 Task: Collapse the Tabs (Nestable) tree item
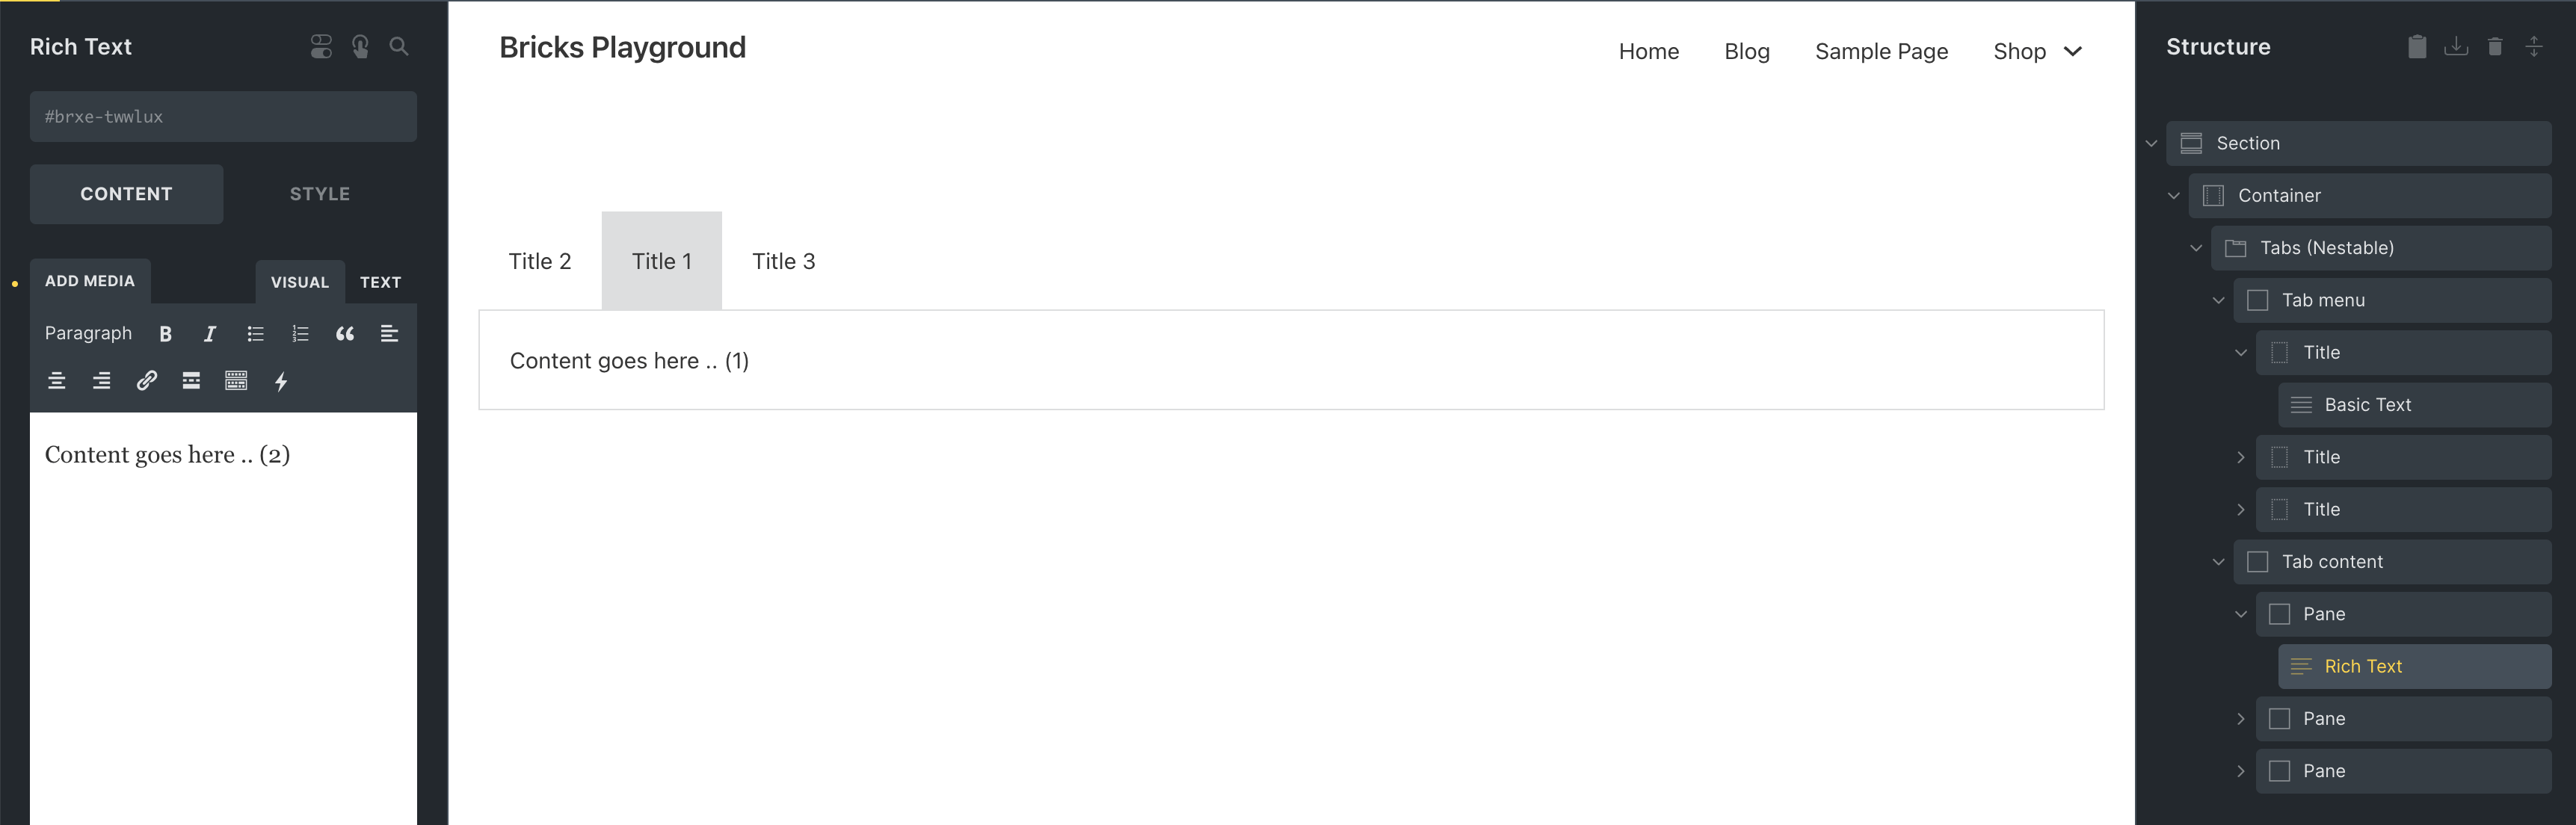click(2196, 248)
